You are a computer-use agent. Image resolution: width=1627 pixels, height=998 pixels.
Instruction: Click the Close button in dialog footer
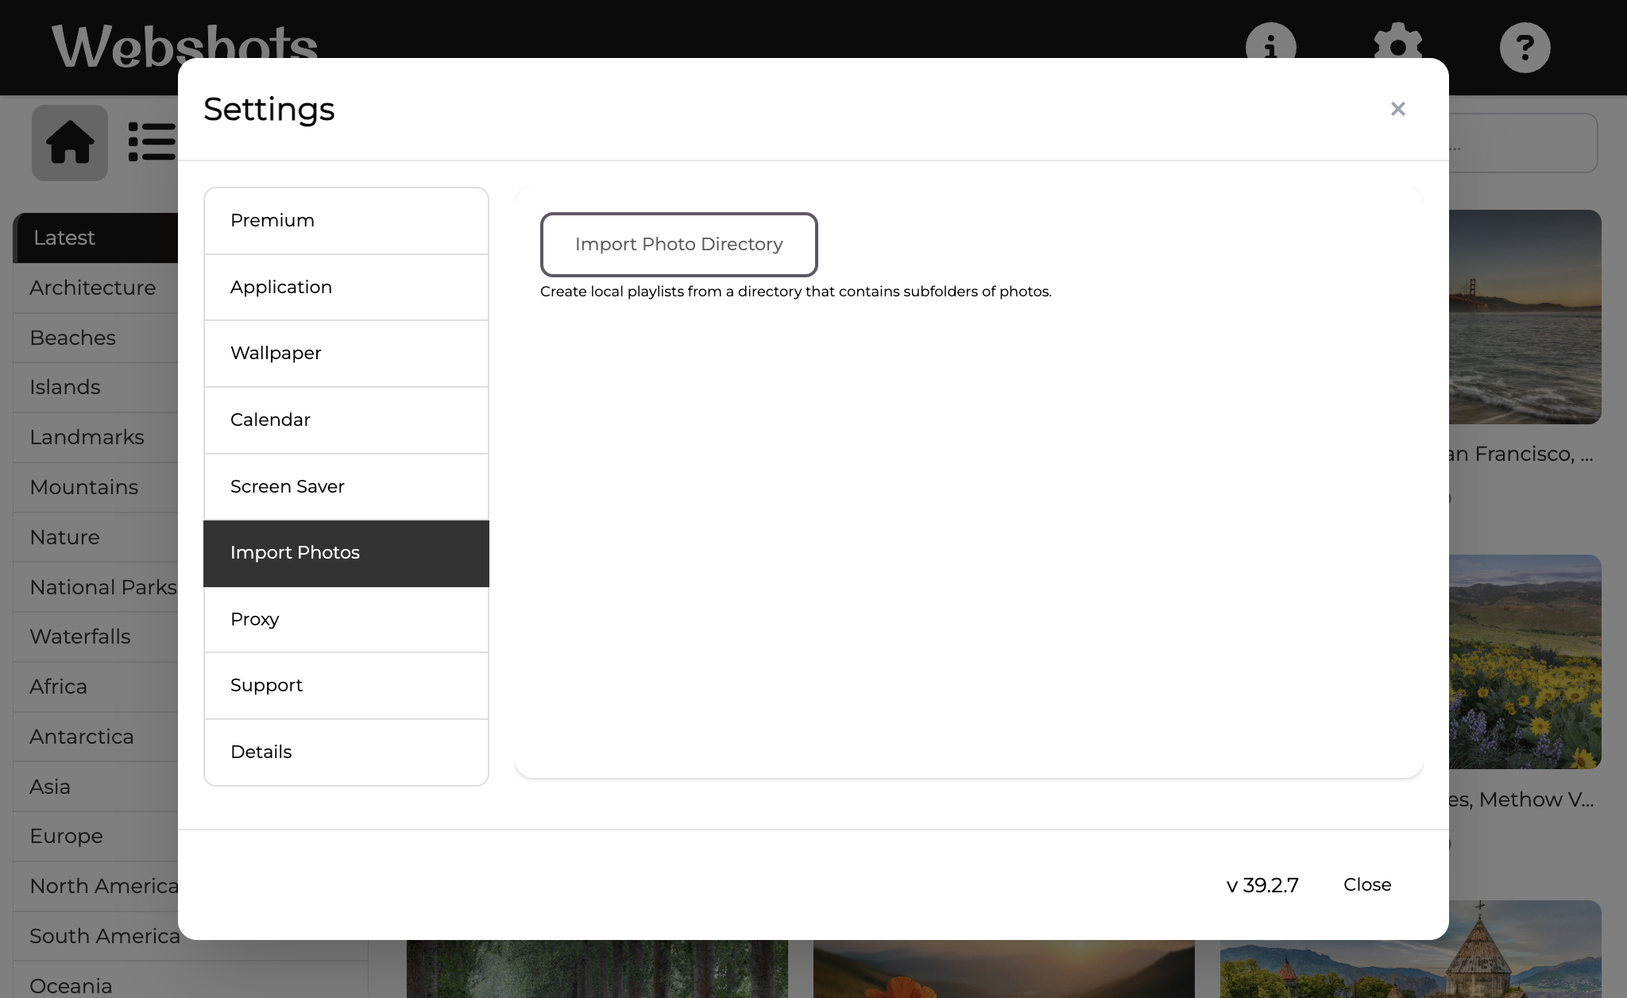pos(1367,885)
